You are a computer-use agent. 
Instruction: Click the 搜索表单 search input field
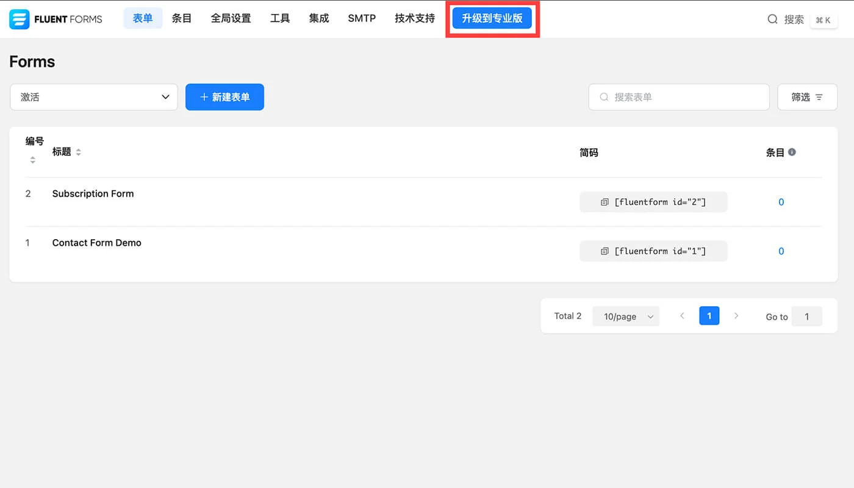click(678, 96)
